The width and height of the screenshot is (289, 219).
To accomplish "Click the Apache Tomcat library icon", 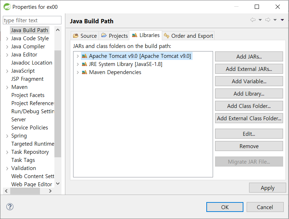I will point(84,56).
